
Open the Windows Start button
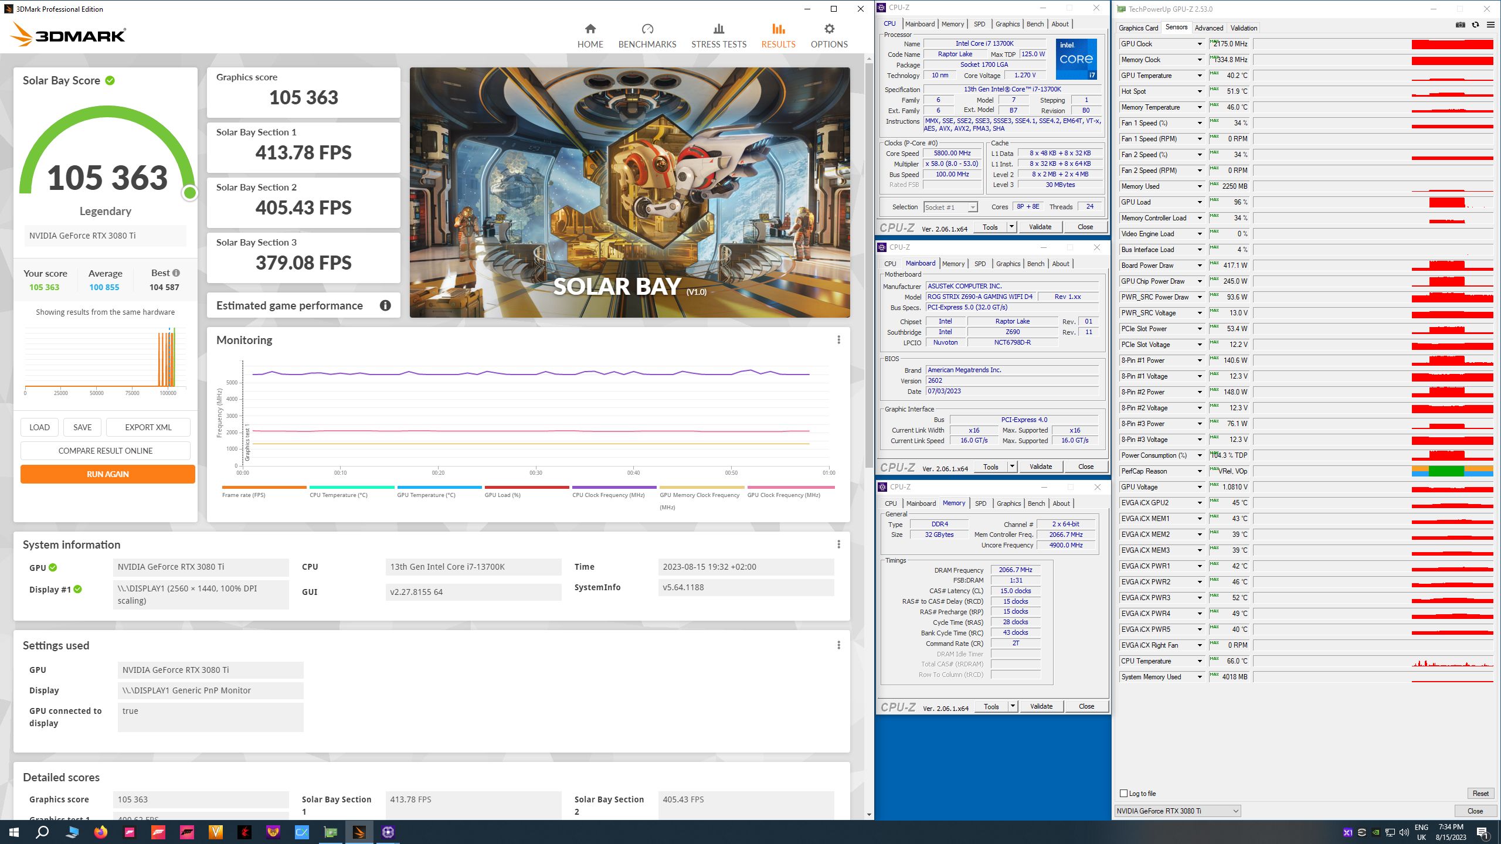tap(14, 832)
